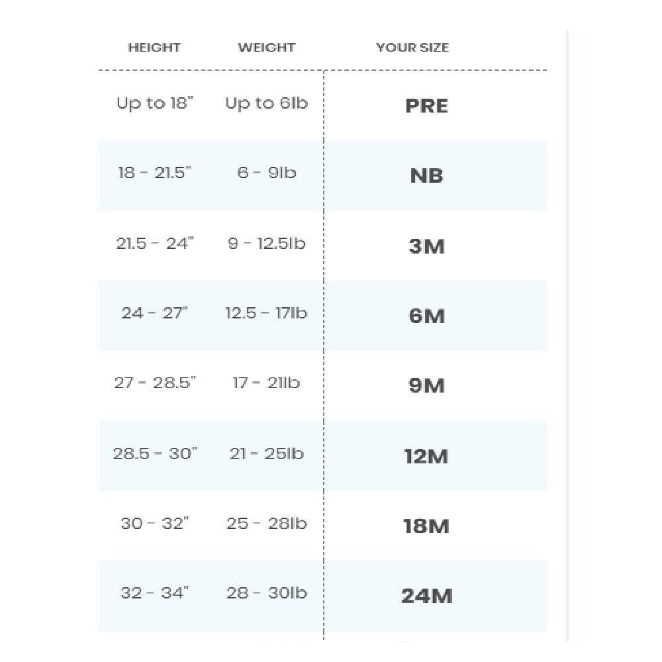Viewport: 662px width, 662px height.
Task: Select the 6M size label
Action: coord(426,316)
